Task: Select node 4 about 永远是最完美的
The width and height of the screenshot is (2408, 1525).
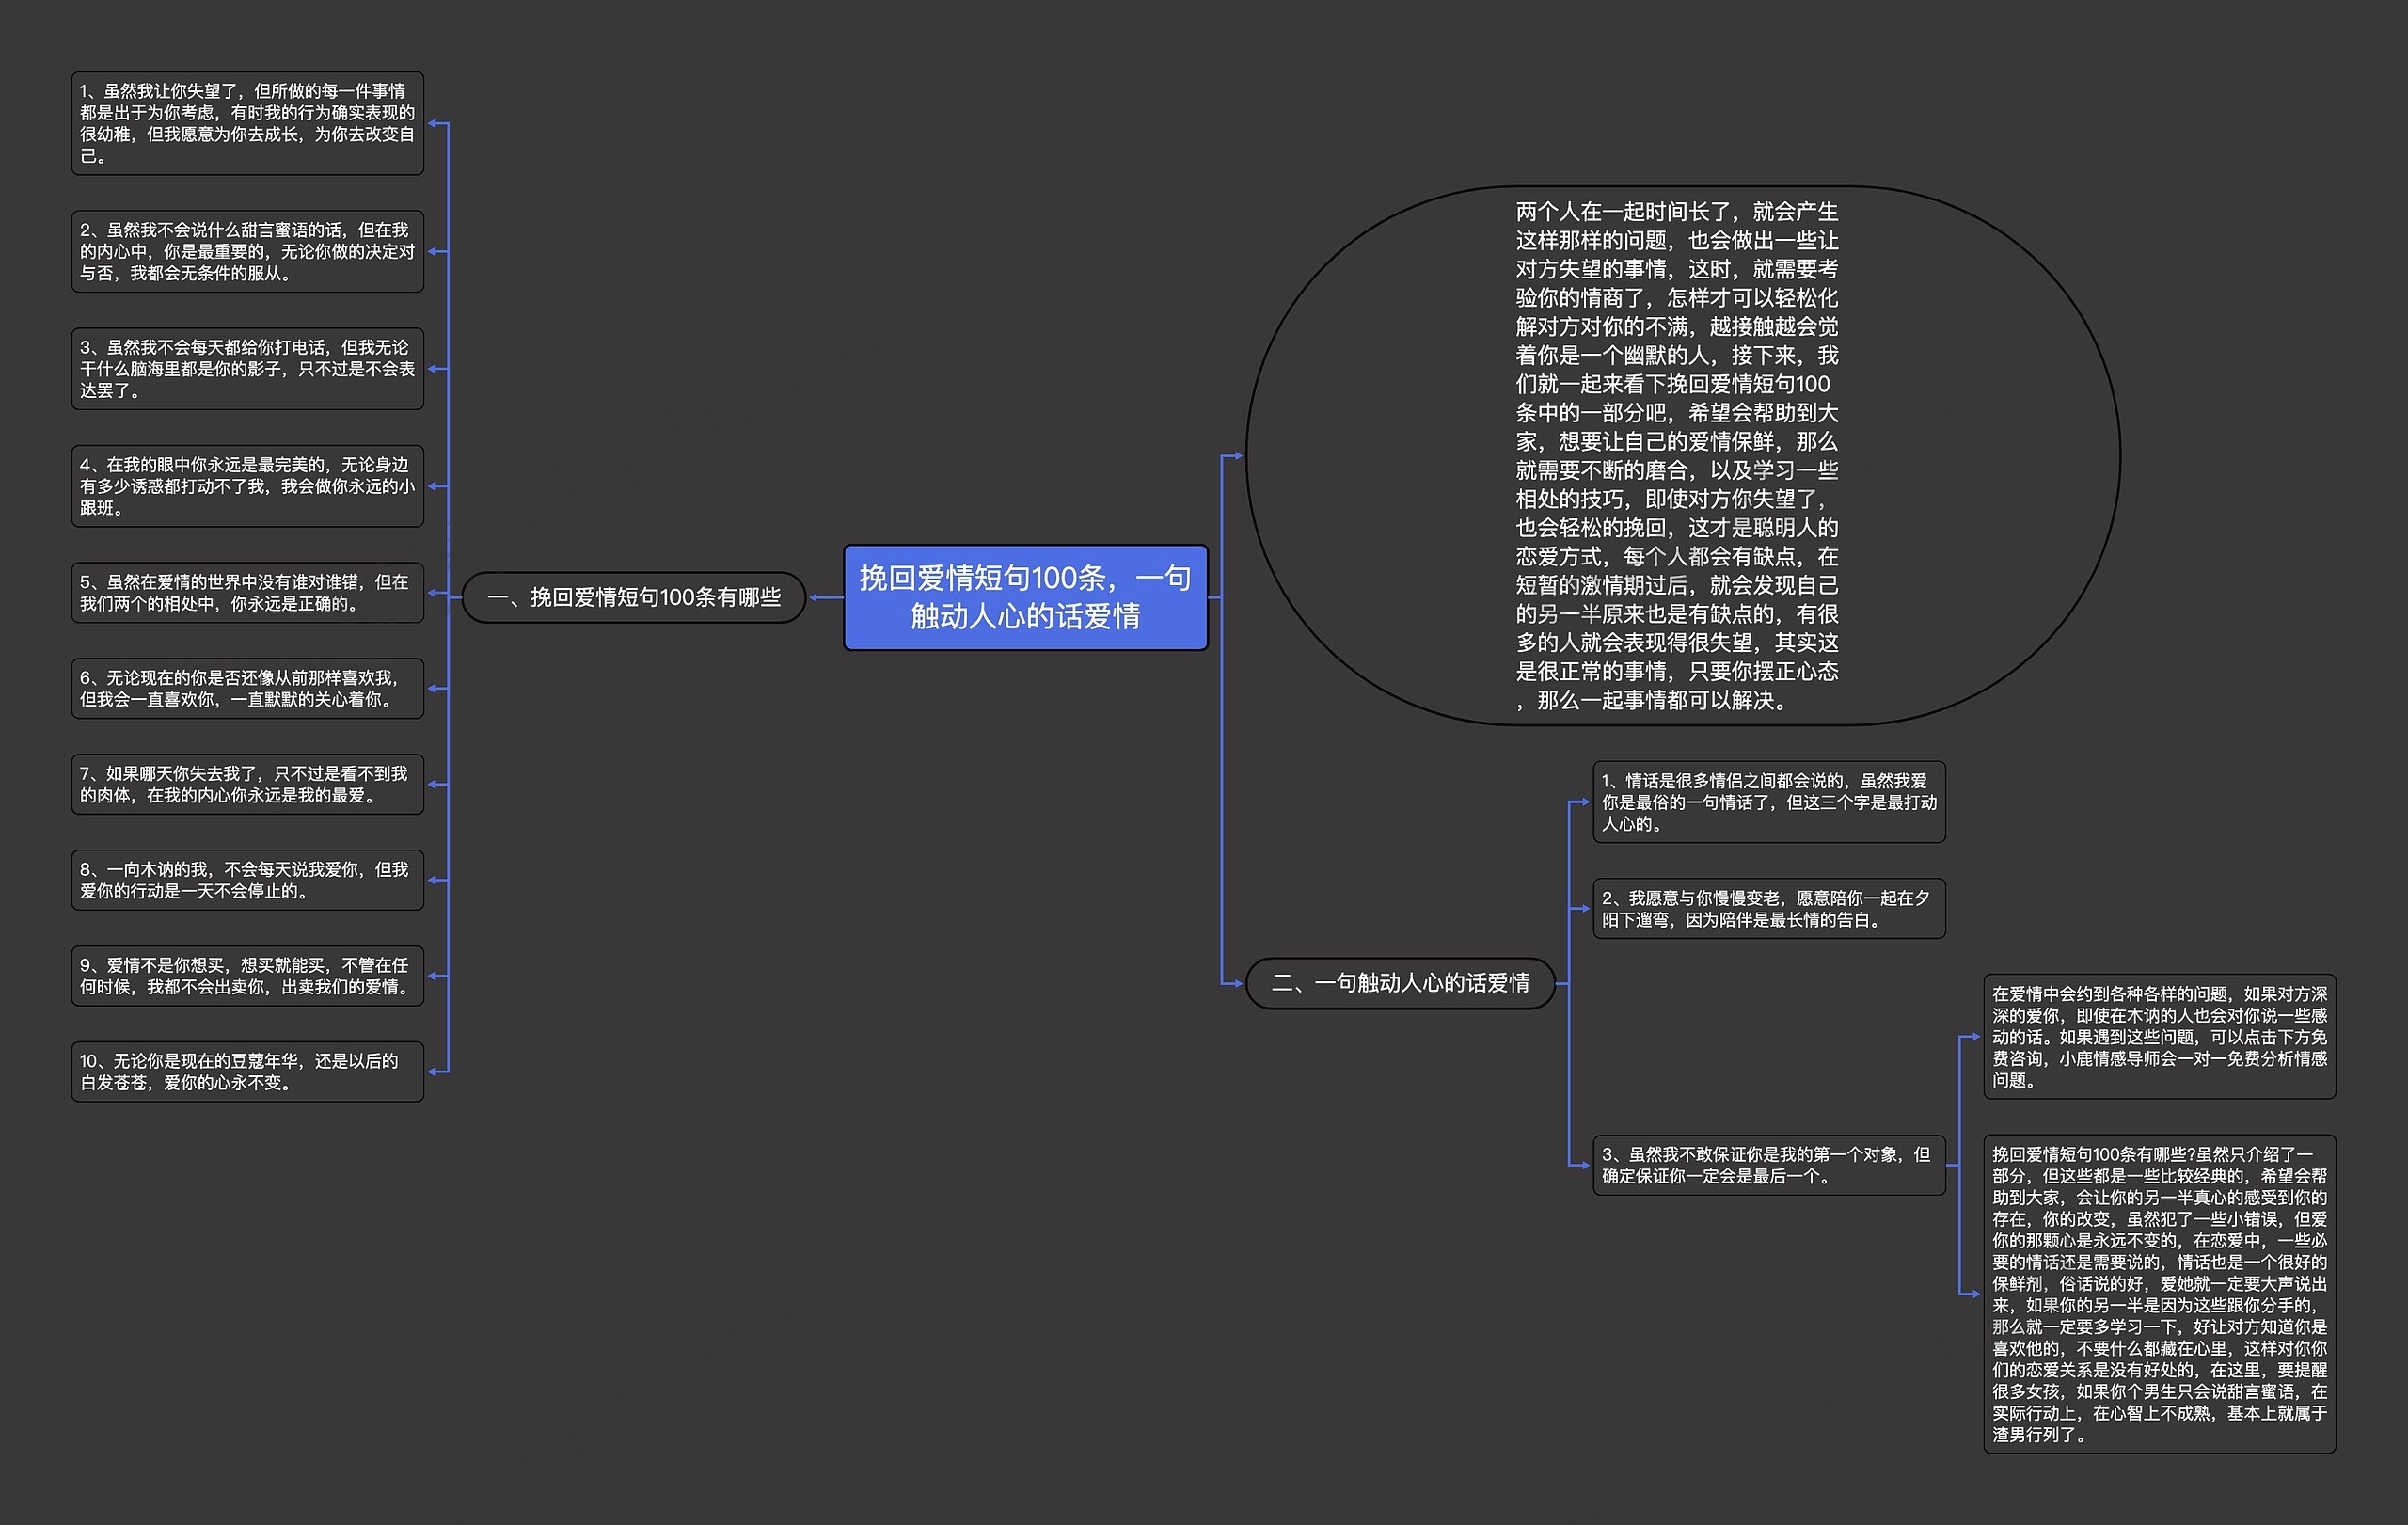Action: [247, 488]
